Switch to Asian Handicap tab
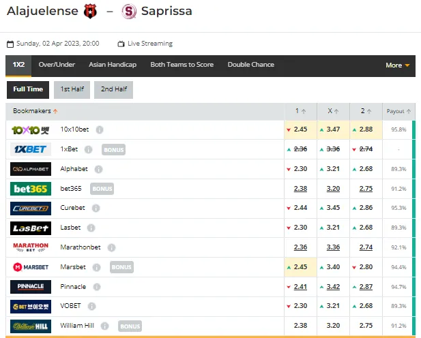The height and width of the screenshot is (338, 421). coord(113,65)
